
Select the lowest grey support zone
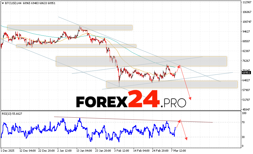172,84
